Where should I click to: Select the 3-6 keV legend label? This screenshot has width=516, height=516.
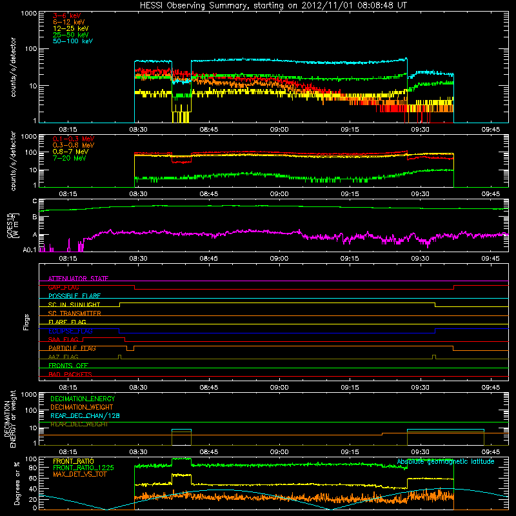click(66, 15)
